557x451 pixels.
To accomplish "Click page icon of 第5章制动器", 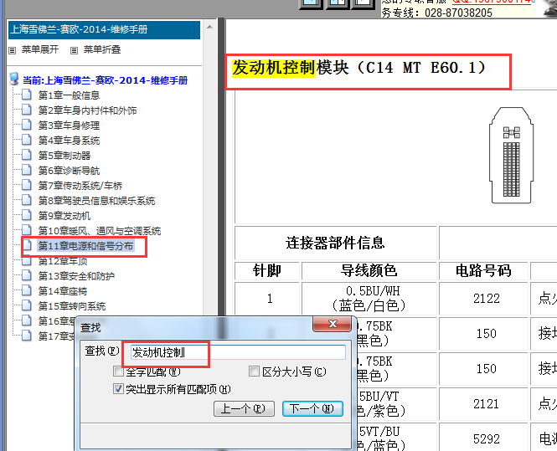I will 27,155.
